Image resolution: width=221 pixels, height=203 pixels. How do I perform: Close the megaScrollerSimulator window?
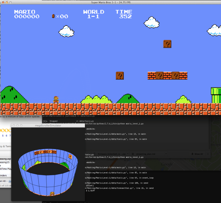coord(14,125)
